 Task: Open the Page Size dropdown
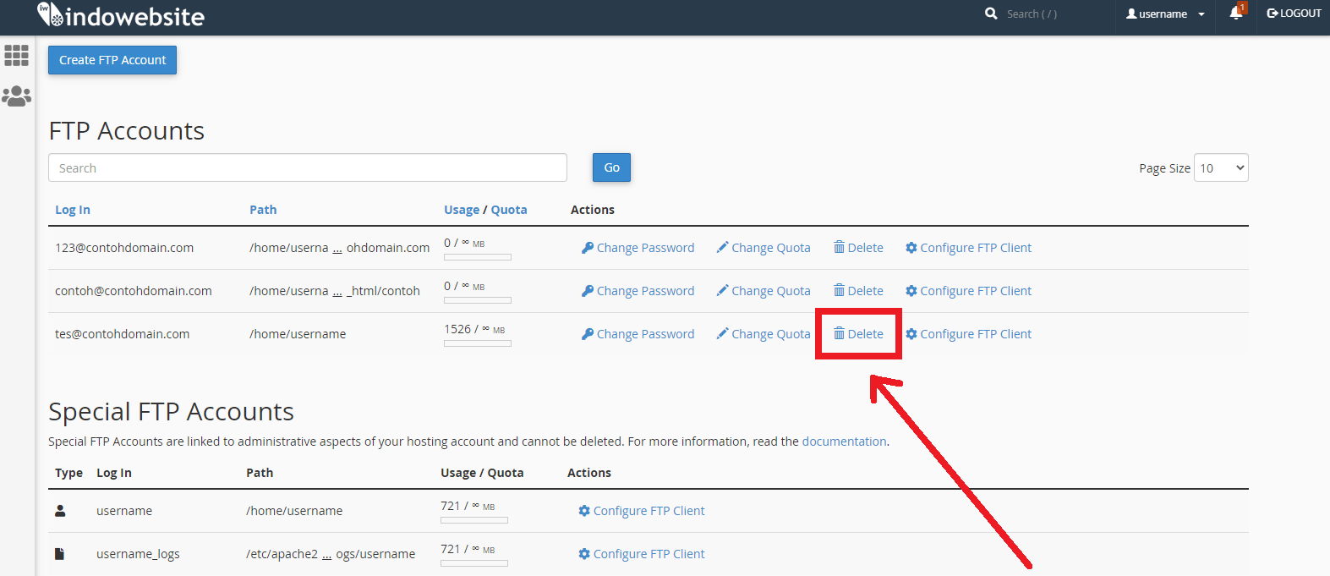click(1221, 167)
